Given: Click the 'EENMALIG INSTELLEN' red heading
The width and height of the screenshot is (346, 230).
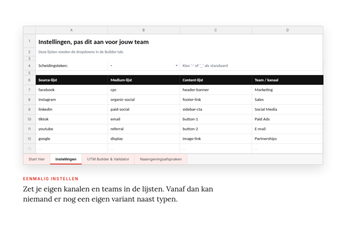Looking at the screenshot, I should tap(51, 179).
